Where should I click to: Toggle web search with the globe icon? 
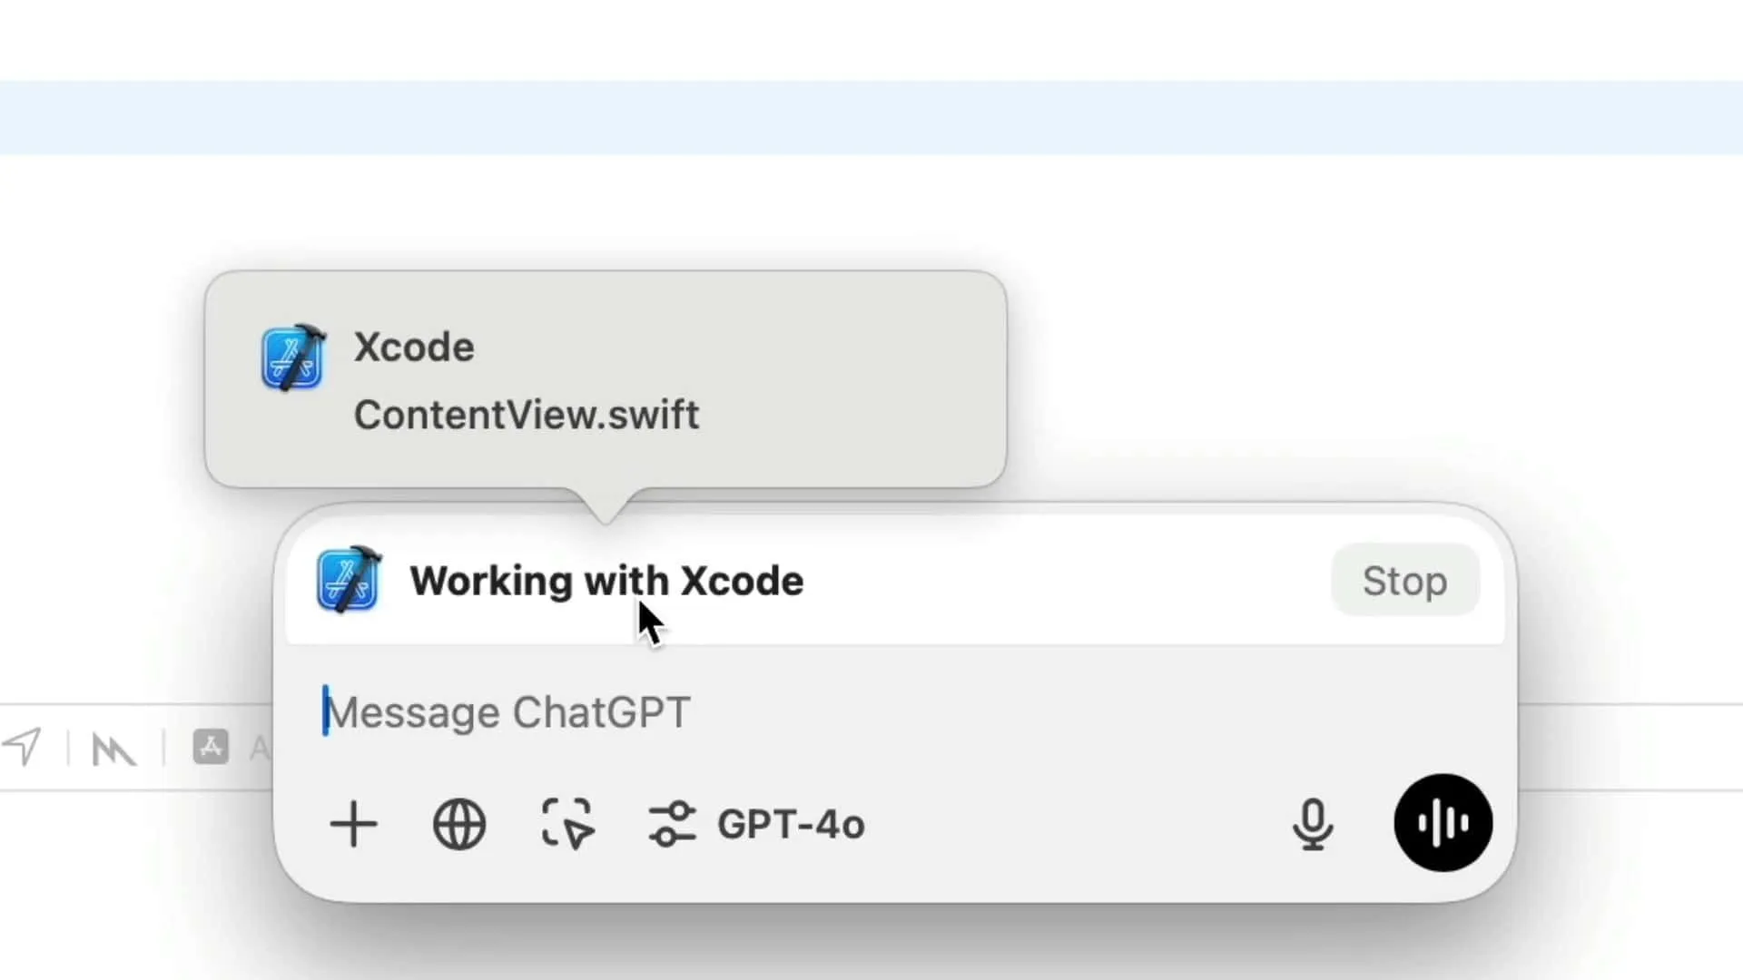tap(459, 824)
